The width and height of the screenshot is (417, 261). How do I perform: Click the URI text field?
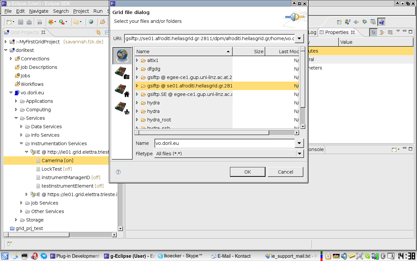[x=209, y=38]
